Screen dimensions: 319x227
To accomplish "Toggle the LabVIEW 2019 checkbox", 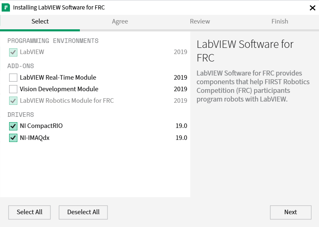I will point(13,52).
